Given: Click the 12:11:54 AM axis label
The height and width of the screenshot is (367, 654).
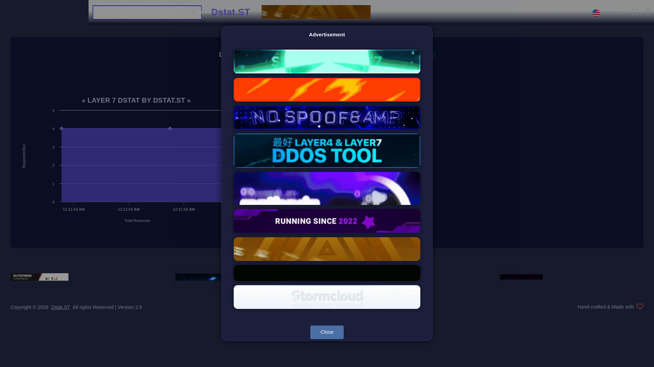Looking at the screenshot, I should point(129,209).
